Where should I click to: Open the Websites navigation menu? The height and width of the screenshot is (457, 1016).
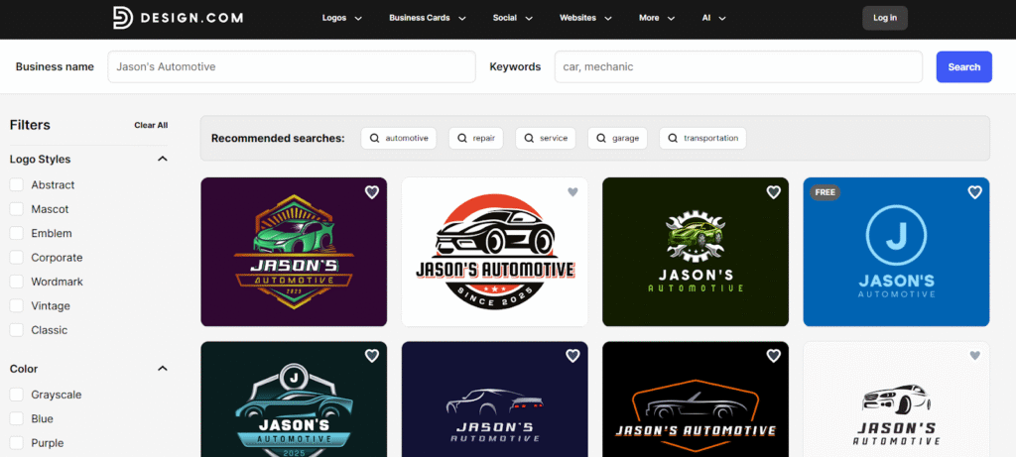point(584,18)
